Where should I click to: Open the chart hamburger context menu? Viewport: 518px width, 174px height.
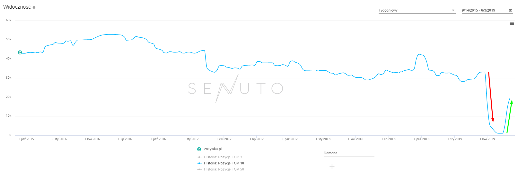coord(512,23)
